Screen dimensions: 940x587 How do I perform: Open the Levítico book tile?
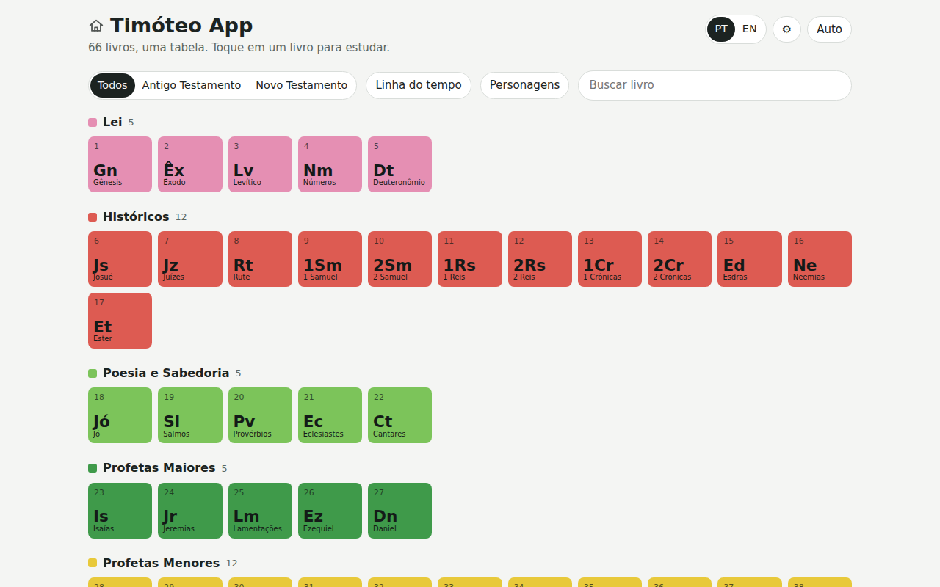pyautogui.click(x=260, y=164)
